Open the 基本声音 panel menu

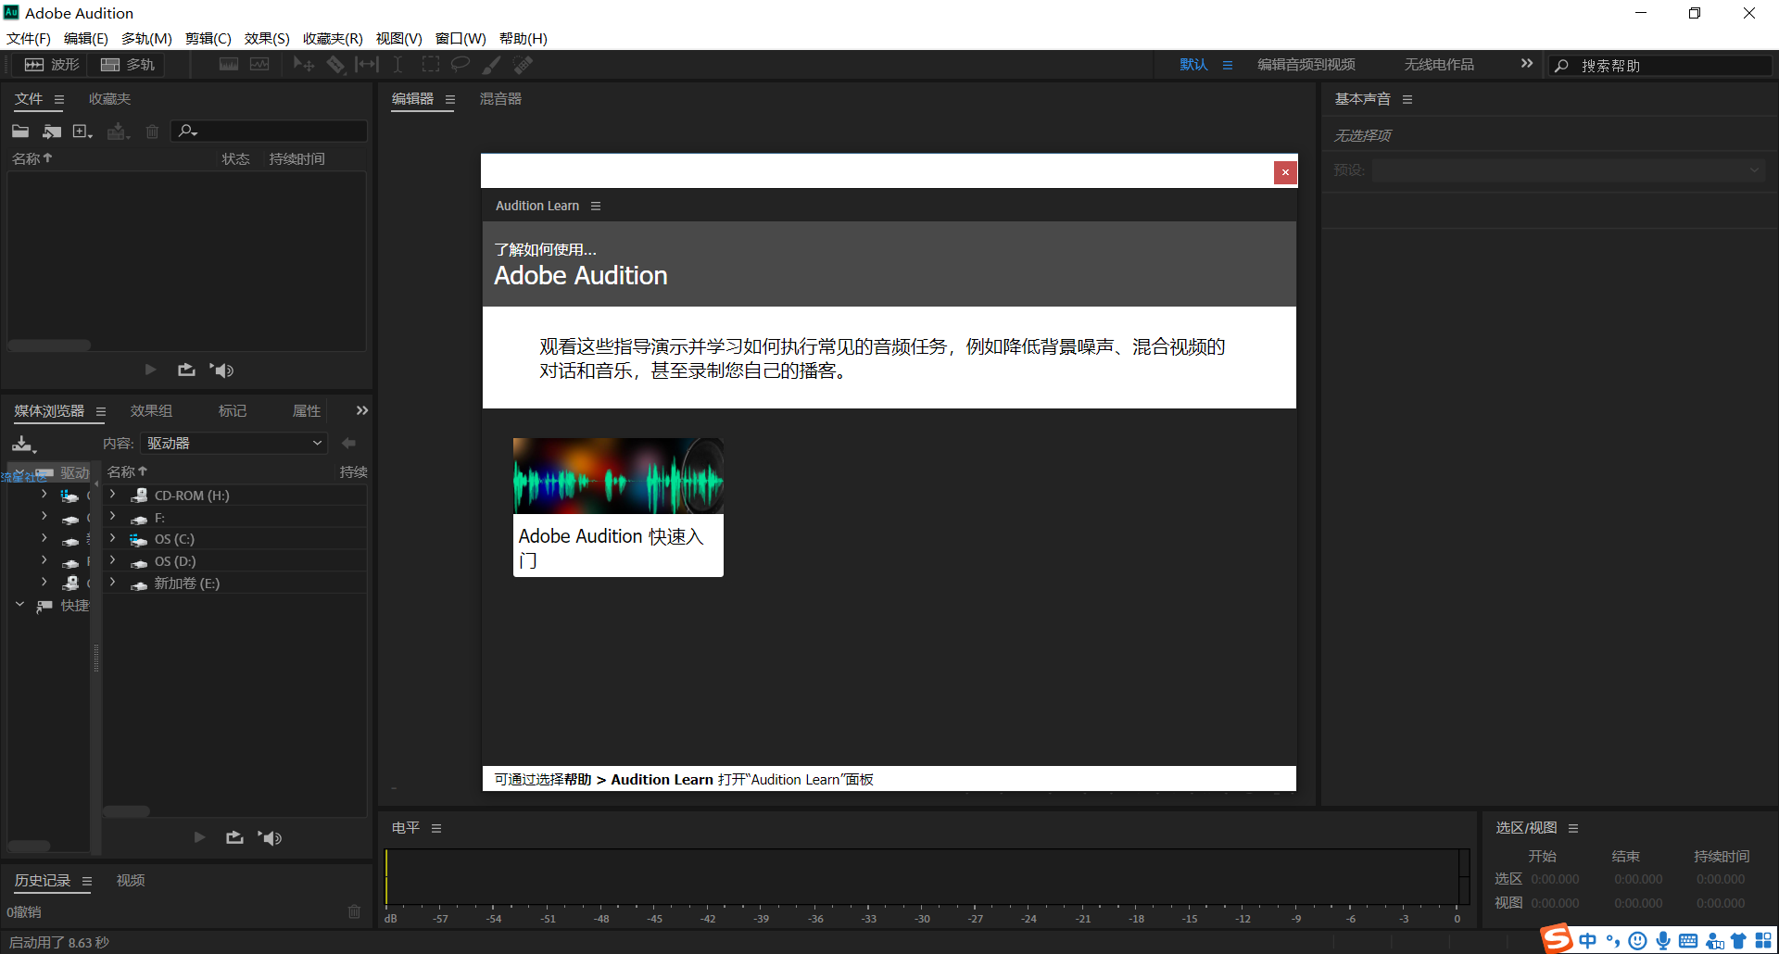pyautogui.click(x=1407, y=99)
